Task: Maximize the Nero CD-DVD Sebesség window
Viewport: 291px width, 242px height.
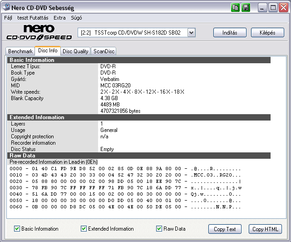Action: point(273,8)
